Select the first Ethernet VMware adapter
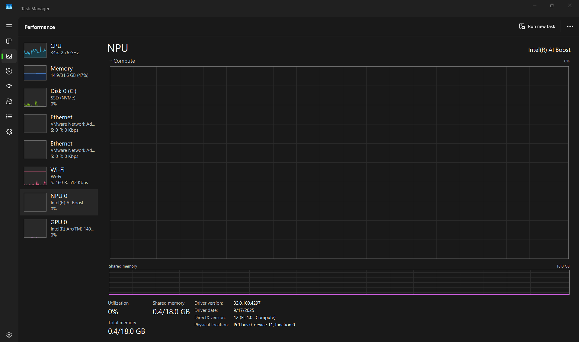The height and width of the screenshot is (342, 579). [59, 124]
